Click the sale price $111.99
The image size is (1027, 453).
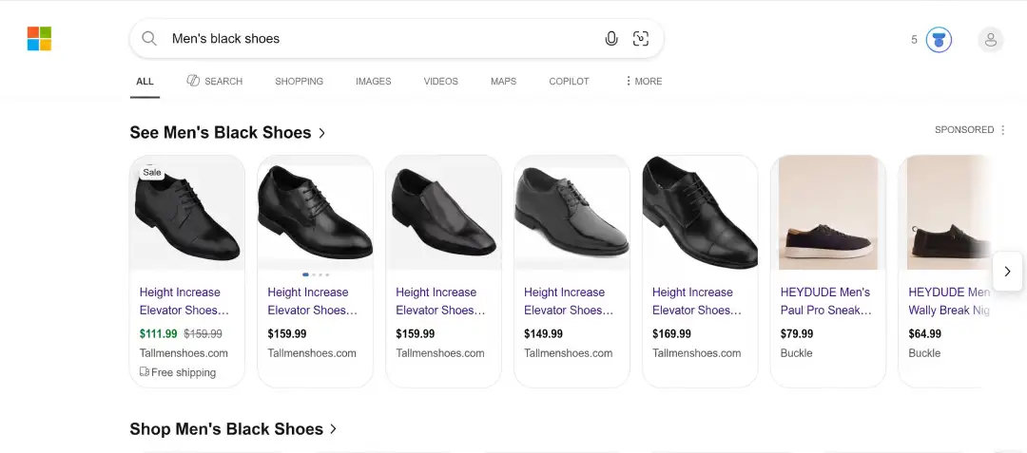click(159, 334)
